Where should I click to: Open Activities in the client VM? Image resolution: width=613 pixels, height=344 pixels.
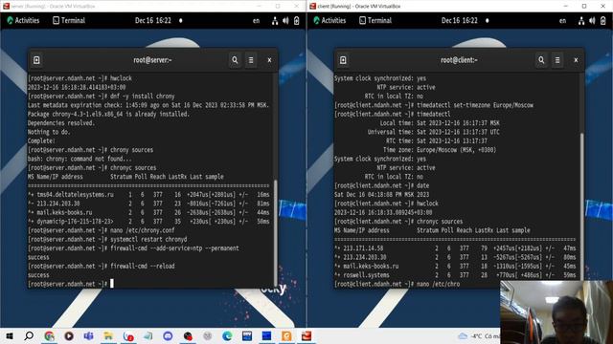[329, 21]
